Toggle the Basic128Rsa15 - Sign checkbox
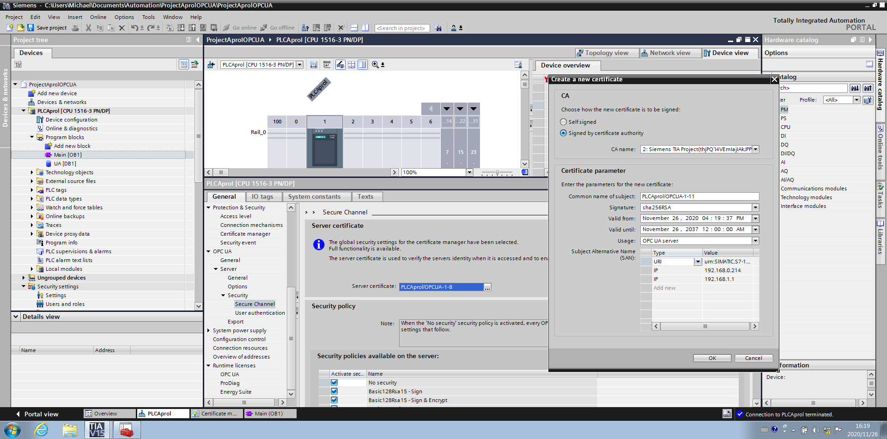This screenshot has width=887, height=439. tap(334, 391)
